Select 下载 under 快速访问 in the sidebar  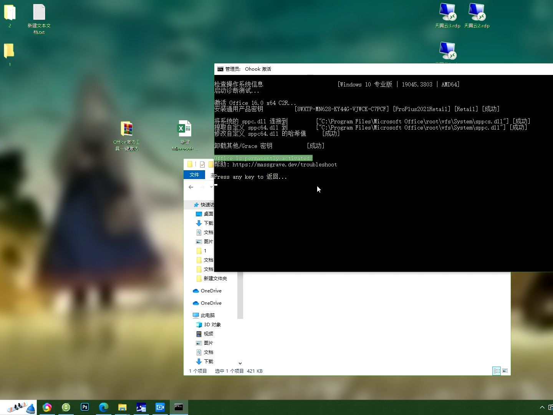pyautogui.click(x=209, y=223)
